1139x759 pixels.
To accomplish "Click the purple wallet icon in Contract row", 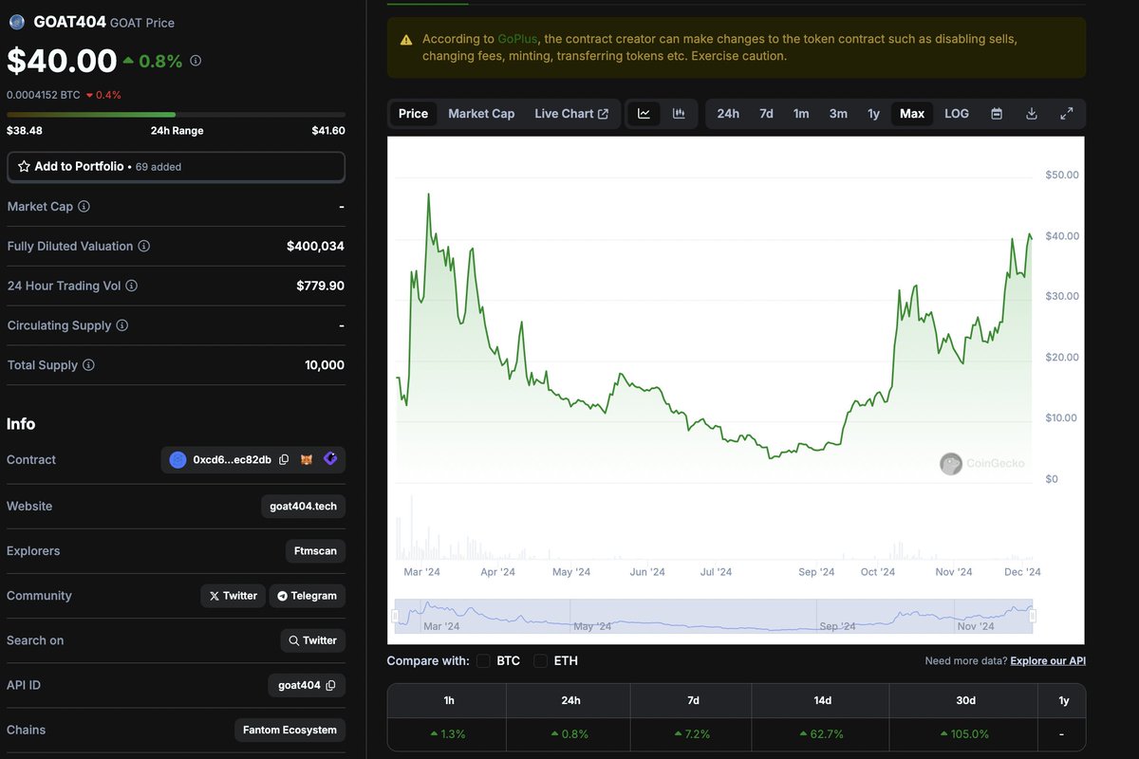I will pos(329,459).
